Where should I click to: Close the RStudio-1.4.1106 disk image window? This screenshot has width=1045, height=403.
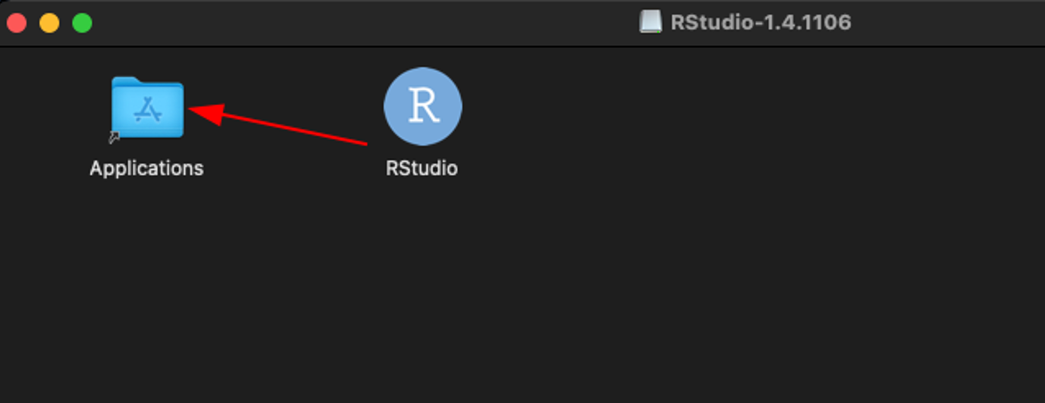[17, 23]
